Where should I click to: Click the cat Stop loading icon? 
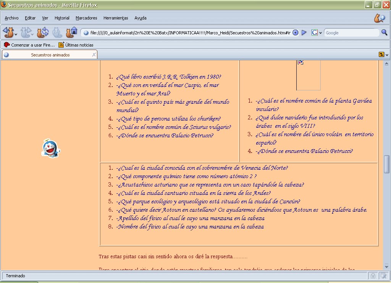tap(57, 32)
